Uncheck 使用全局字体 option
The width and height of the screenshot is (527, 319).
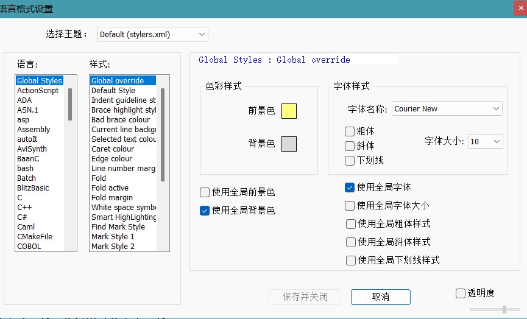[350, 188]
